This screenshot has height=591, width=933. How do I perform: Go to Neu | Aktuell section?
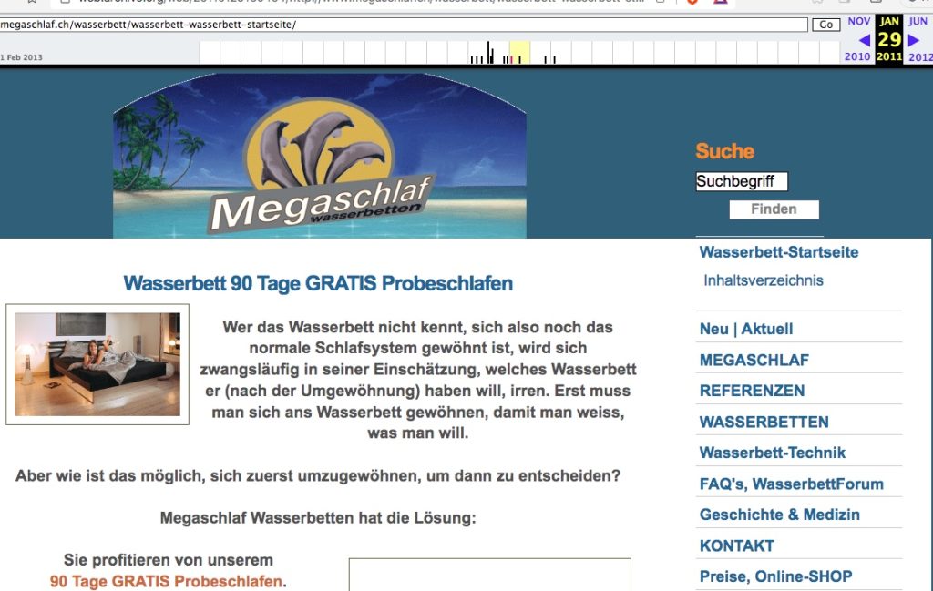coord(745,329)
